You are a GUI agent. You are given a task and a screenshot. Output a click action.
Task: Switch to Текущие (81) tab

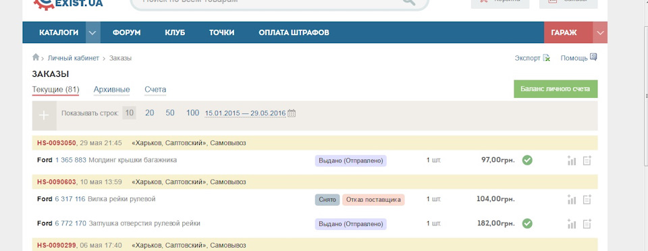pos(55,90)
